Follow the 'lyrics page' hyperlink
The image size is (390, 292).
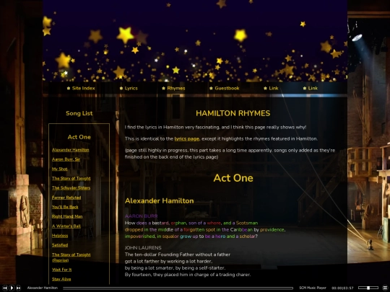(x=187, y=139)
